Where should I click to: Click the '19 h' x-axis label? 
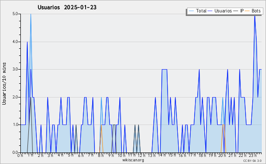tap(212, 156)
